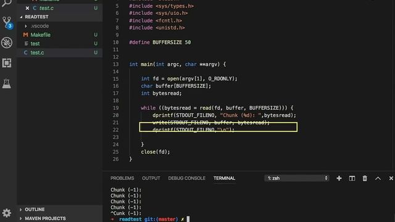Create a new terminal with the plus icon

tap(339, 178)
